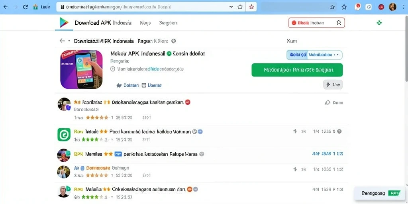
Task: Open the Rngen Kblere breadcrumb item
Action: tap(153, 41)
